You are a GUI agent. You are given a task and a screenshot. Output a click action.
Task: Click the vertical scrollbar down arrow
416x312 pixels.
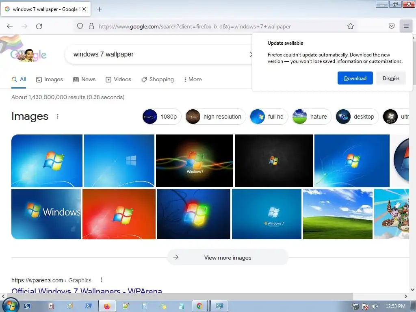[x=413, y=289]
